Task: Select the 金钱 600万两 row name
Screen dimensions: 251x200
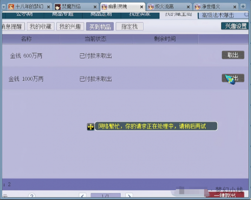Action: click(26, 56)
